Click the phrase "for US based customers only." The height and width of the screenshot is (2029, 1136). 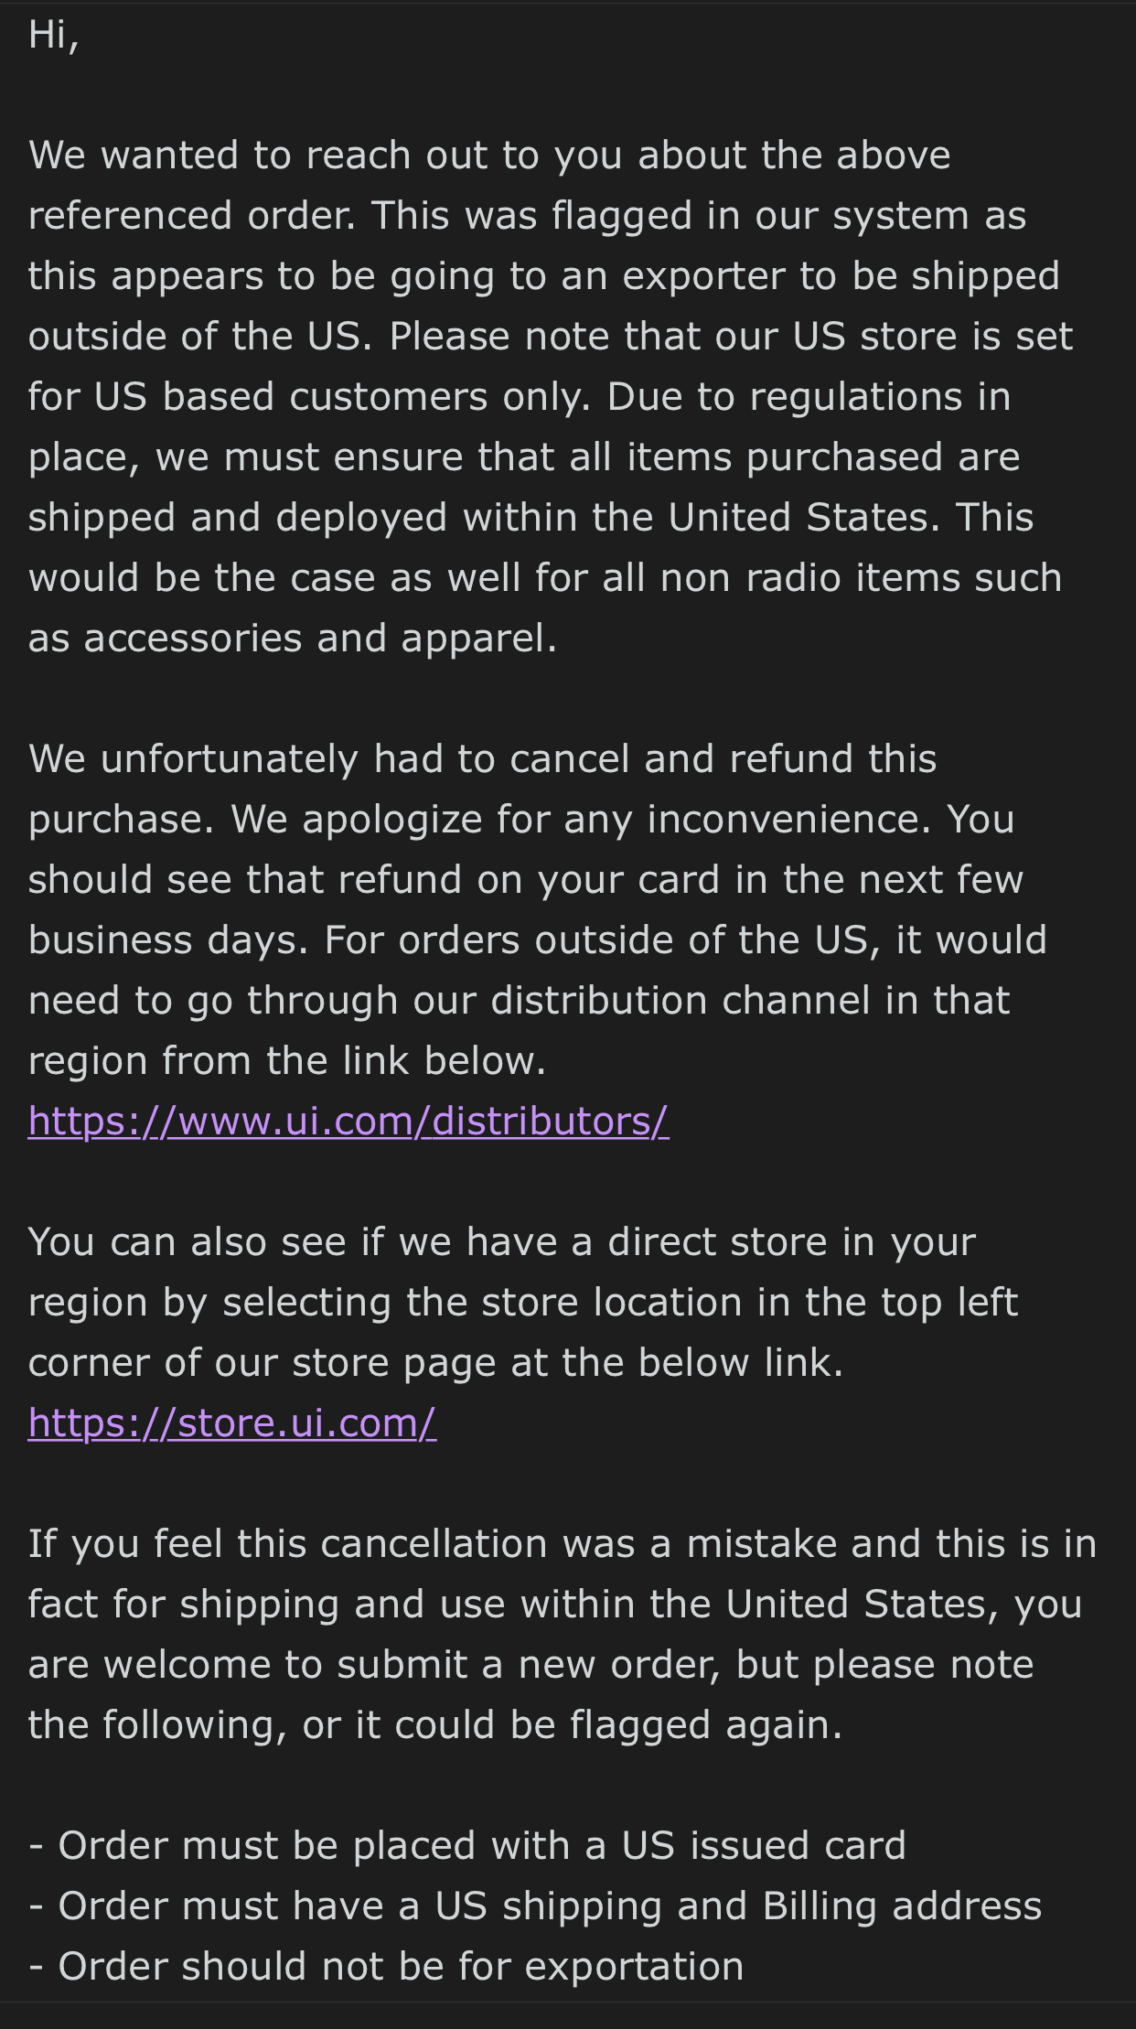click(309, 397)
